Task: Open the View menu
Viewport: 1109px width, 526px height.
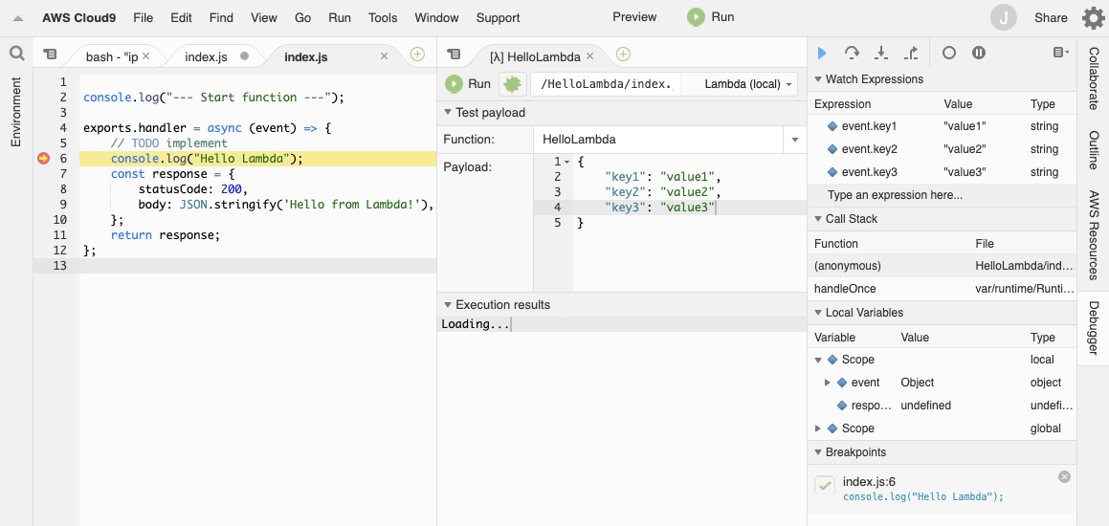Action: click(x=264, y=17)
